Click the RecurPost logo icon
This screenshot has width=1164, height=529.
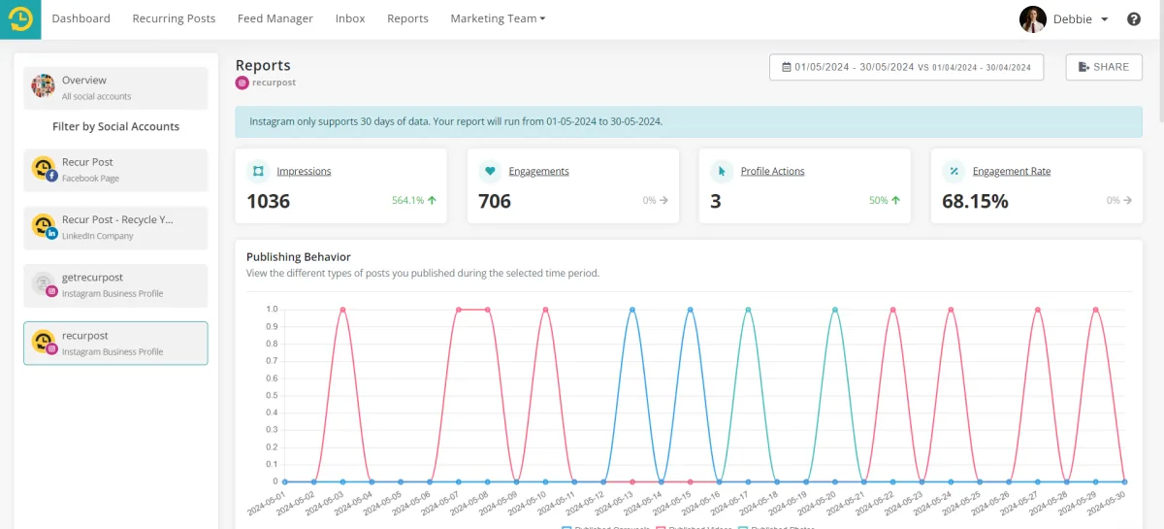[x=20, y=19]
